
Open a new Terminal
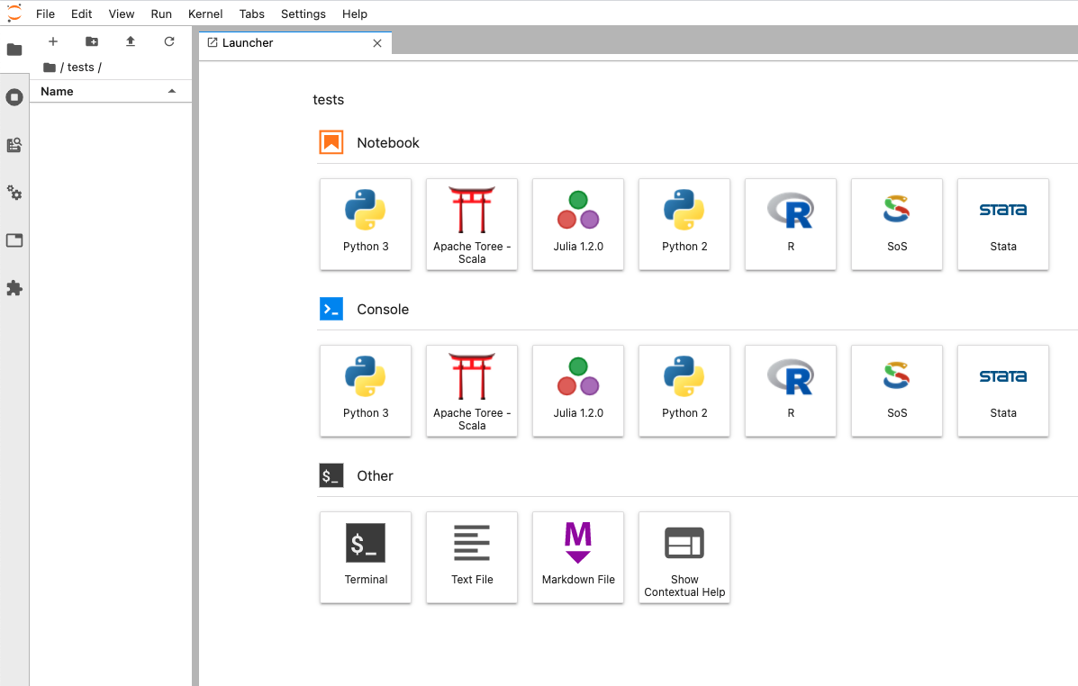click(366, 556)
